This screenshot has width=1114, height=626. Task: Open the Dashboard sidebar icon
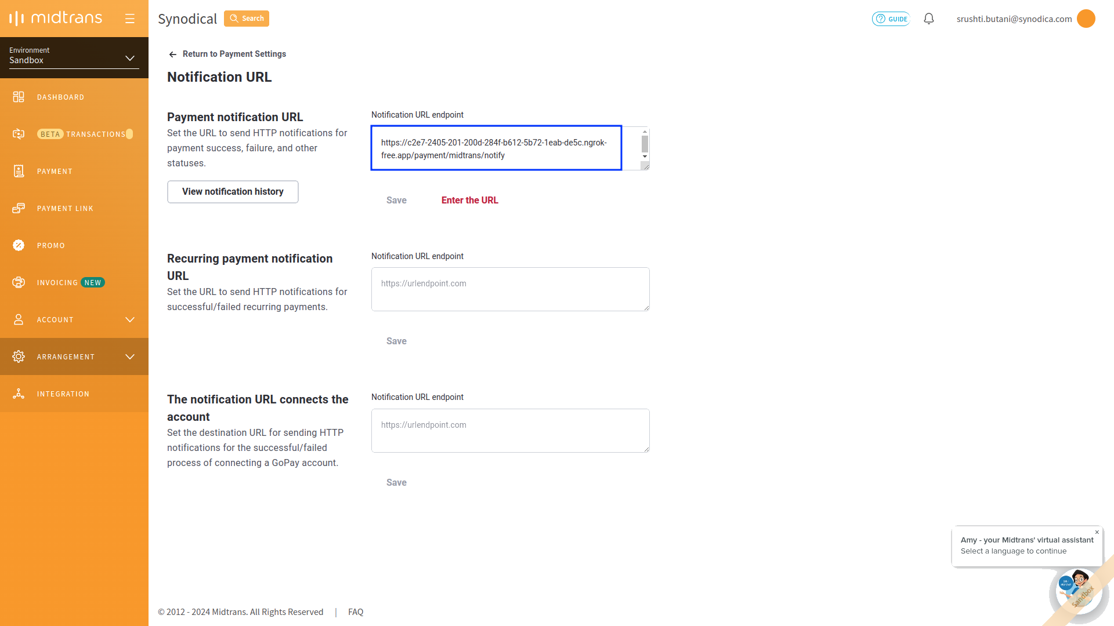pyautogui.click(x=19, y=97)
